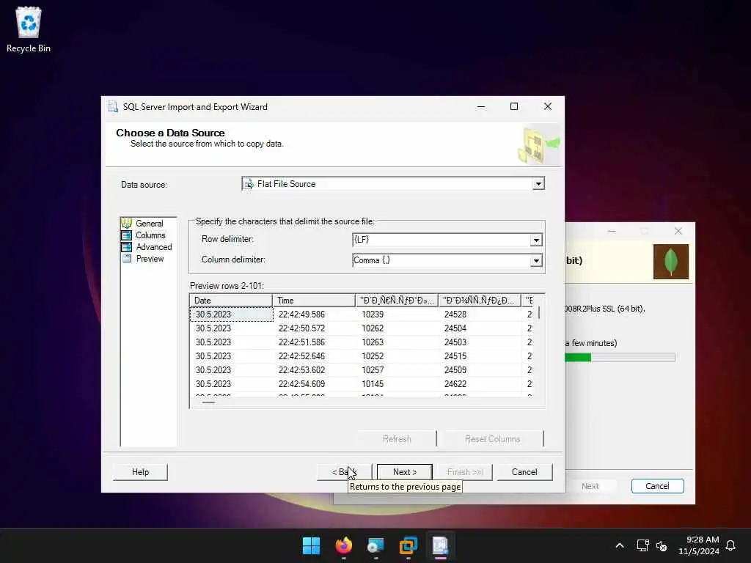Select cell 10262

click(x=397, y=328)
